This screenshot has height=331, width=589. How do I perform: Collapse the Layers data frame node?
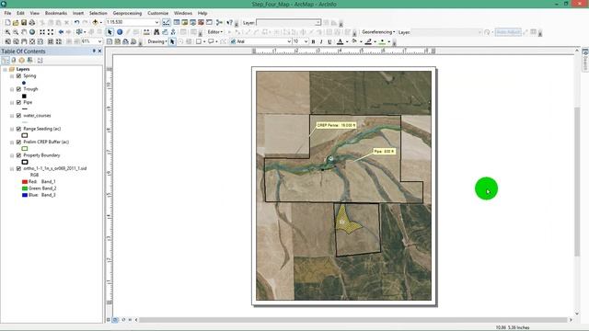(5, 70)
